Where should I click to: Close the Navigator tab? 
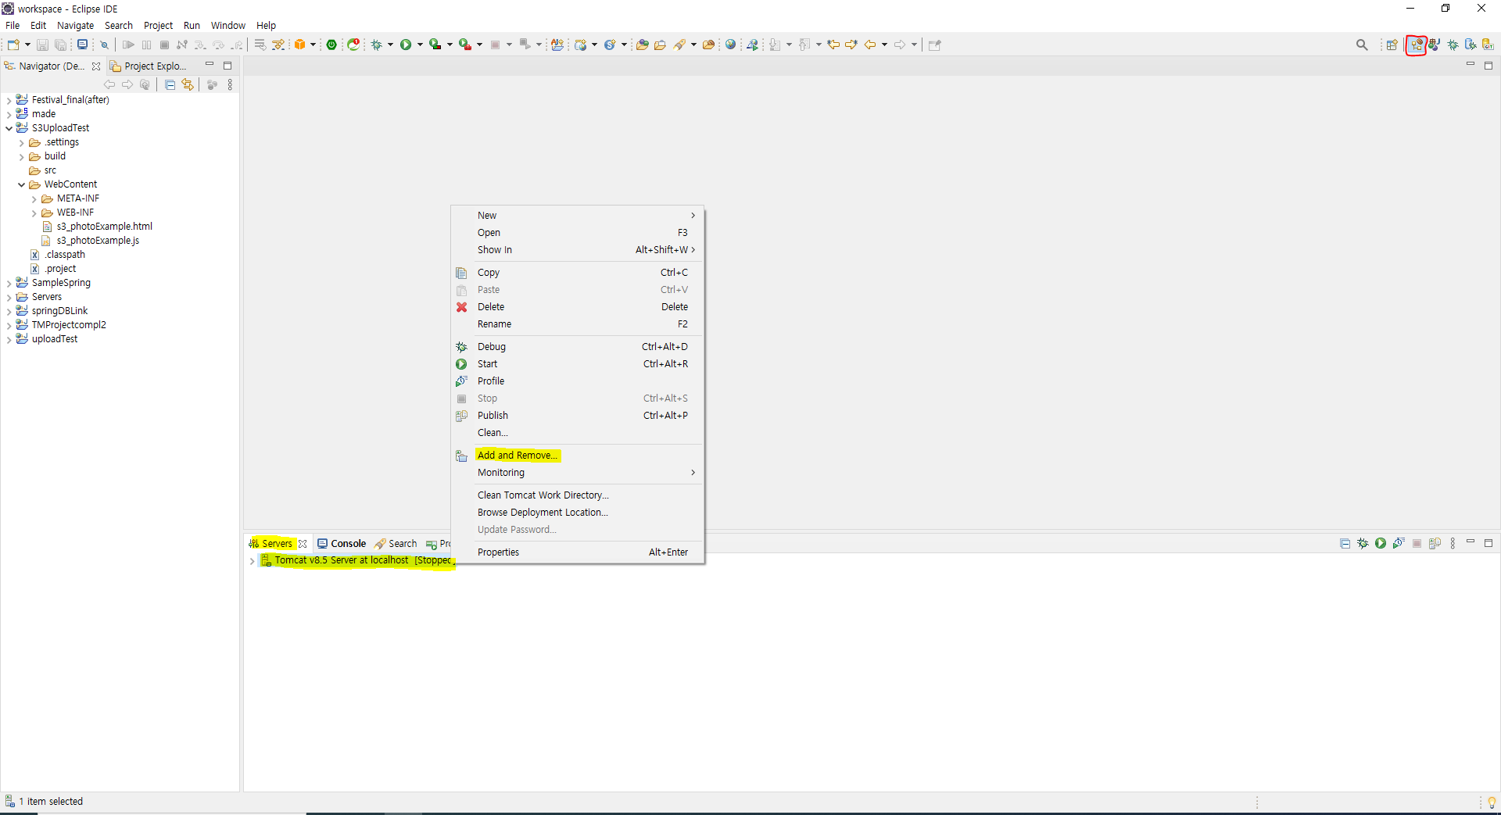coord(96,66)
